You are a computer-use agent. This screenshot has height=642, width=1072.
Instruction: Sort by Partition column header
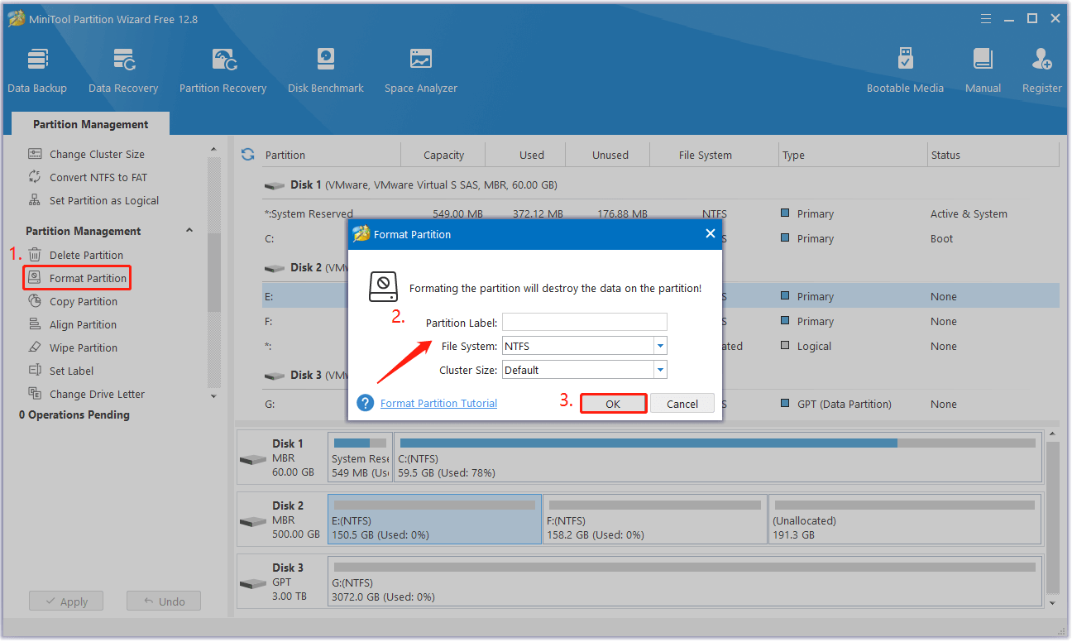285,155
